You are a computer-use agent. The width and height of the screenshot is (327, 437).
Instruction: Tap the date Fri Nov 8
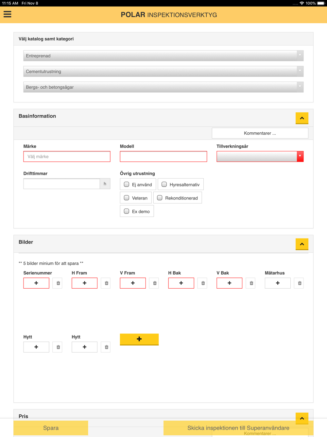coord(30,3)
